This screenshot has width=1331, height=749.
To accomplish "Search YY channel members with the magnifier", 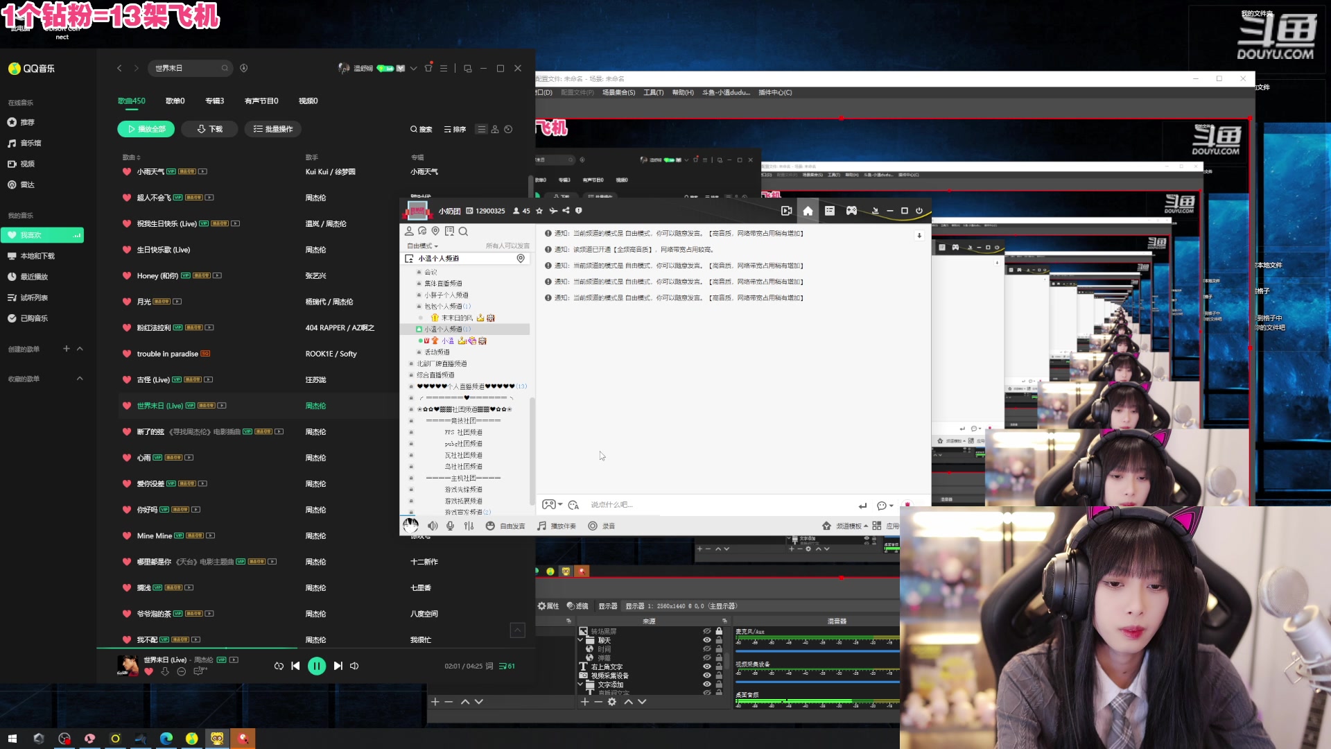I will pyautogui.click(x=463, y=231).
